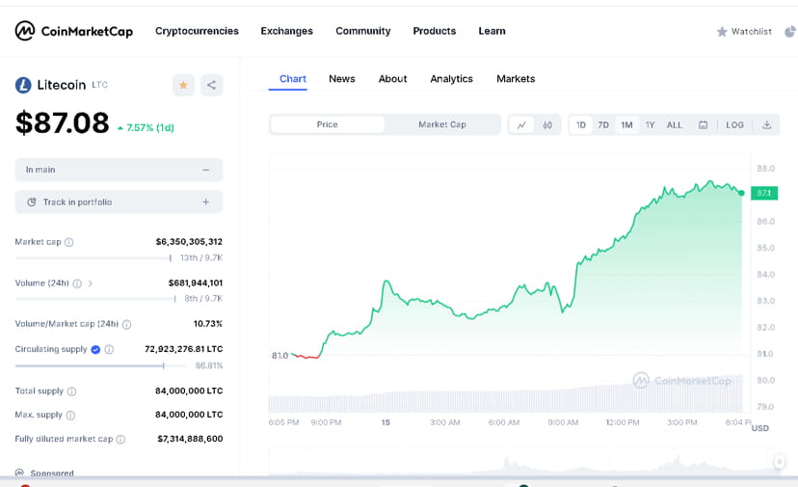This screenshot has width=798, height=487.
Task: Click Track in portfolio button
Action: 119,203
